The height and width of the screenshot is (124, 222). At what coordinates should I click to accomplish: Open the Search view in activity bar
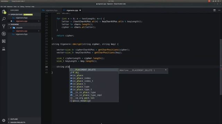coord(4,19)
